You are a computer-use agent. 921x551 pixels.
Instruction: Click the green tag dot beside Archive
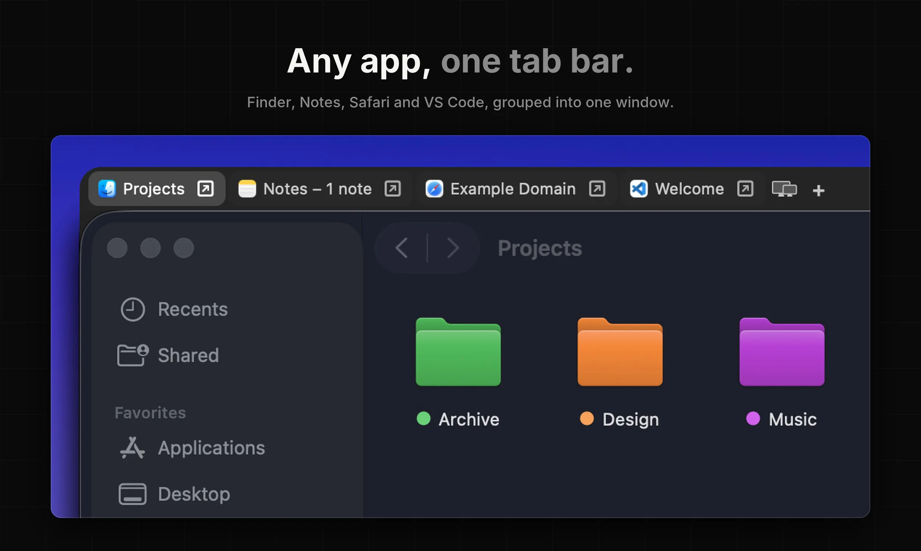pyautogui.click(x=424, y=418)
